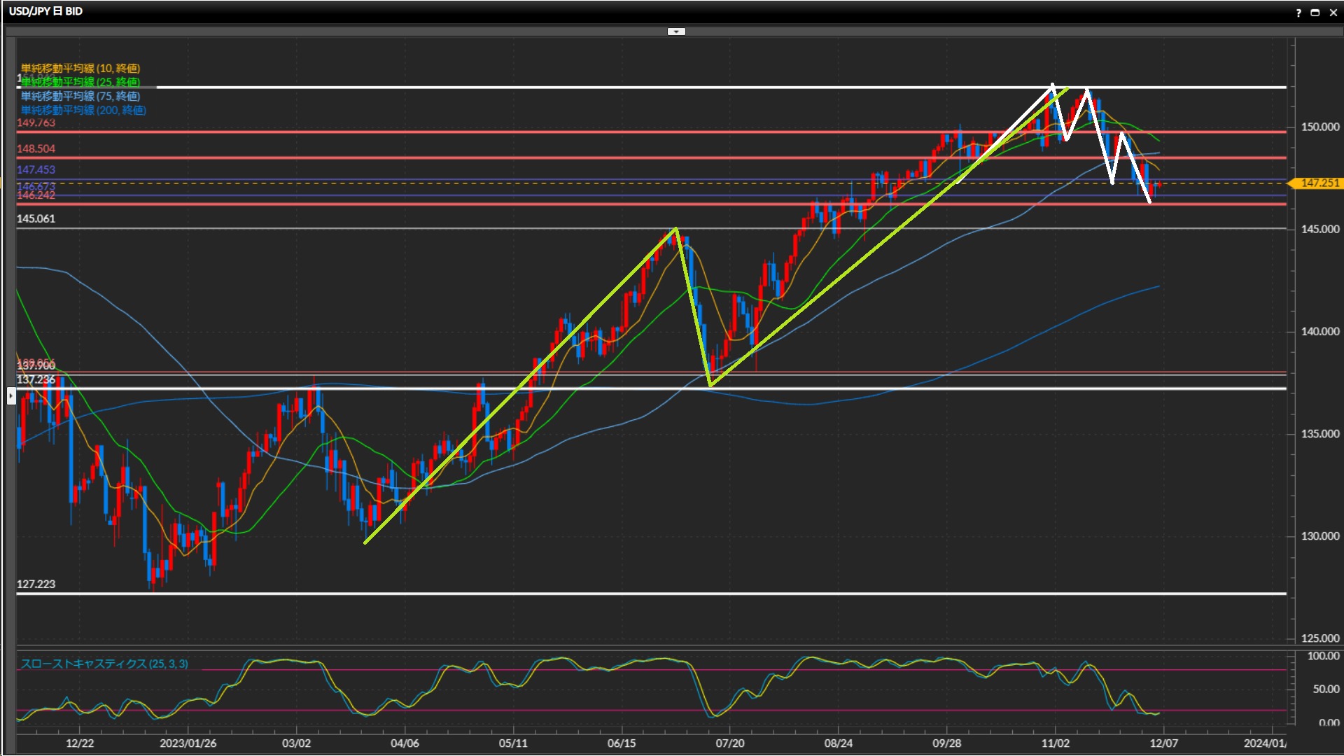The width and height of the screenshot is (1344, 756).
Task: Select the 25-period green moving average label
Action: [80, 82]
